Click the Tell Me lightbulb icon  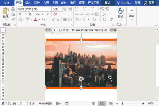[x=118, y=3]
